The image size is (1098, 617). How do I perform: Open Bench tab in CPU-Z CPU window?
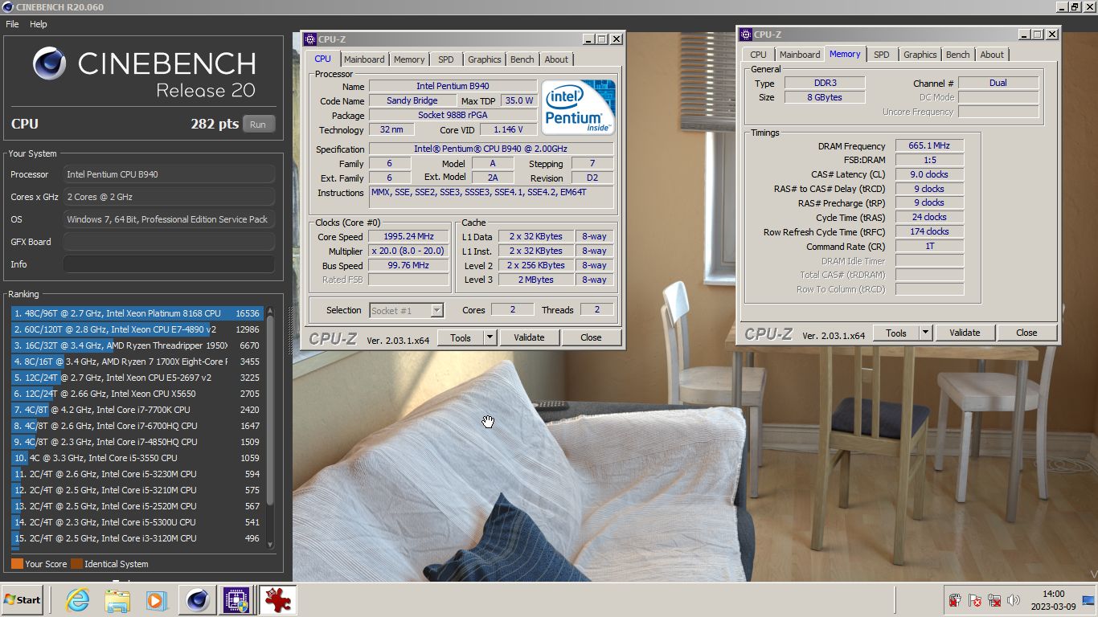tap(522, 59)
